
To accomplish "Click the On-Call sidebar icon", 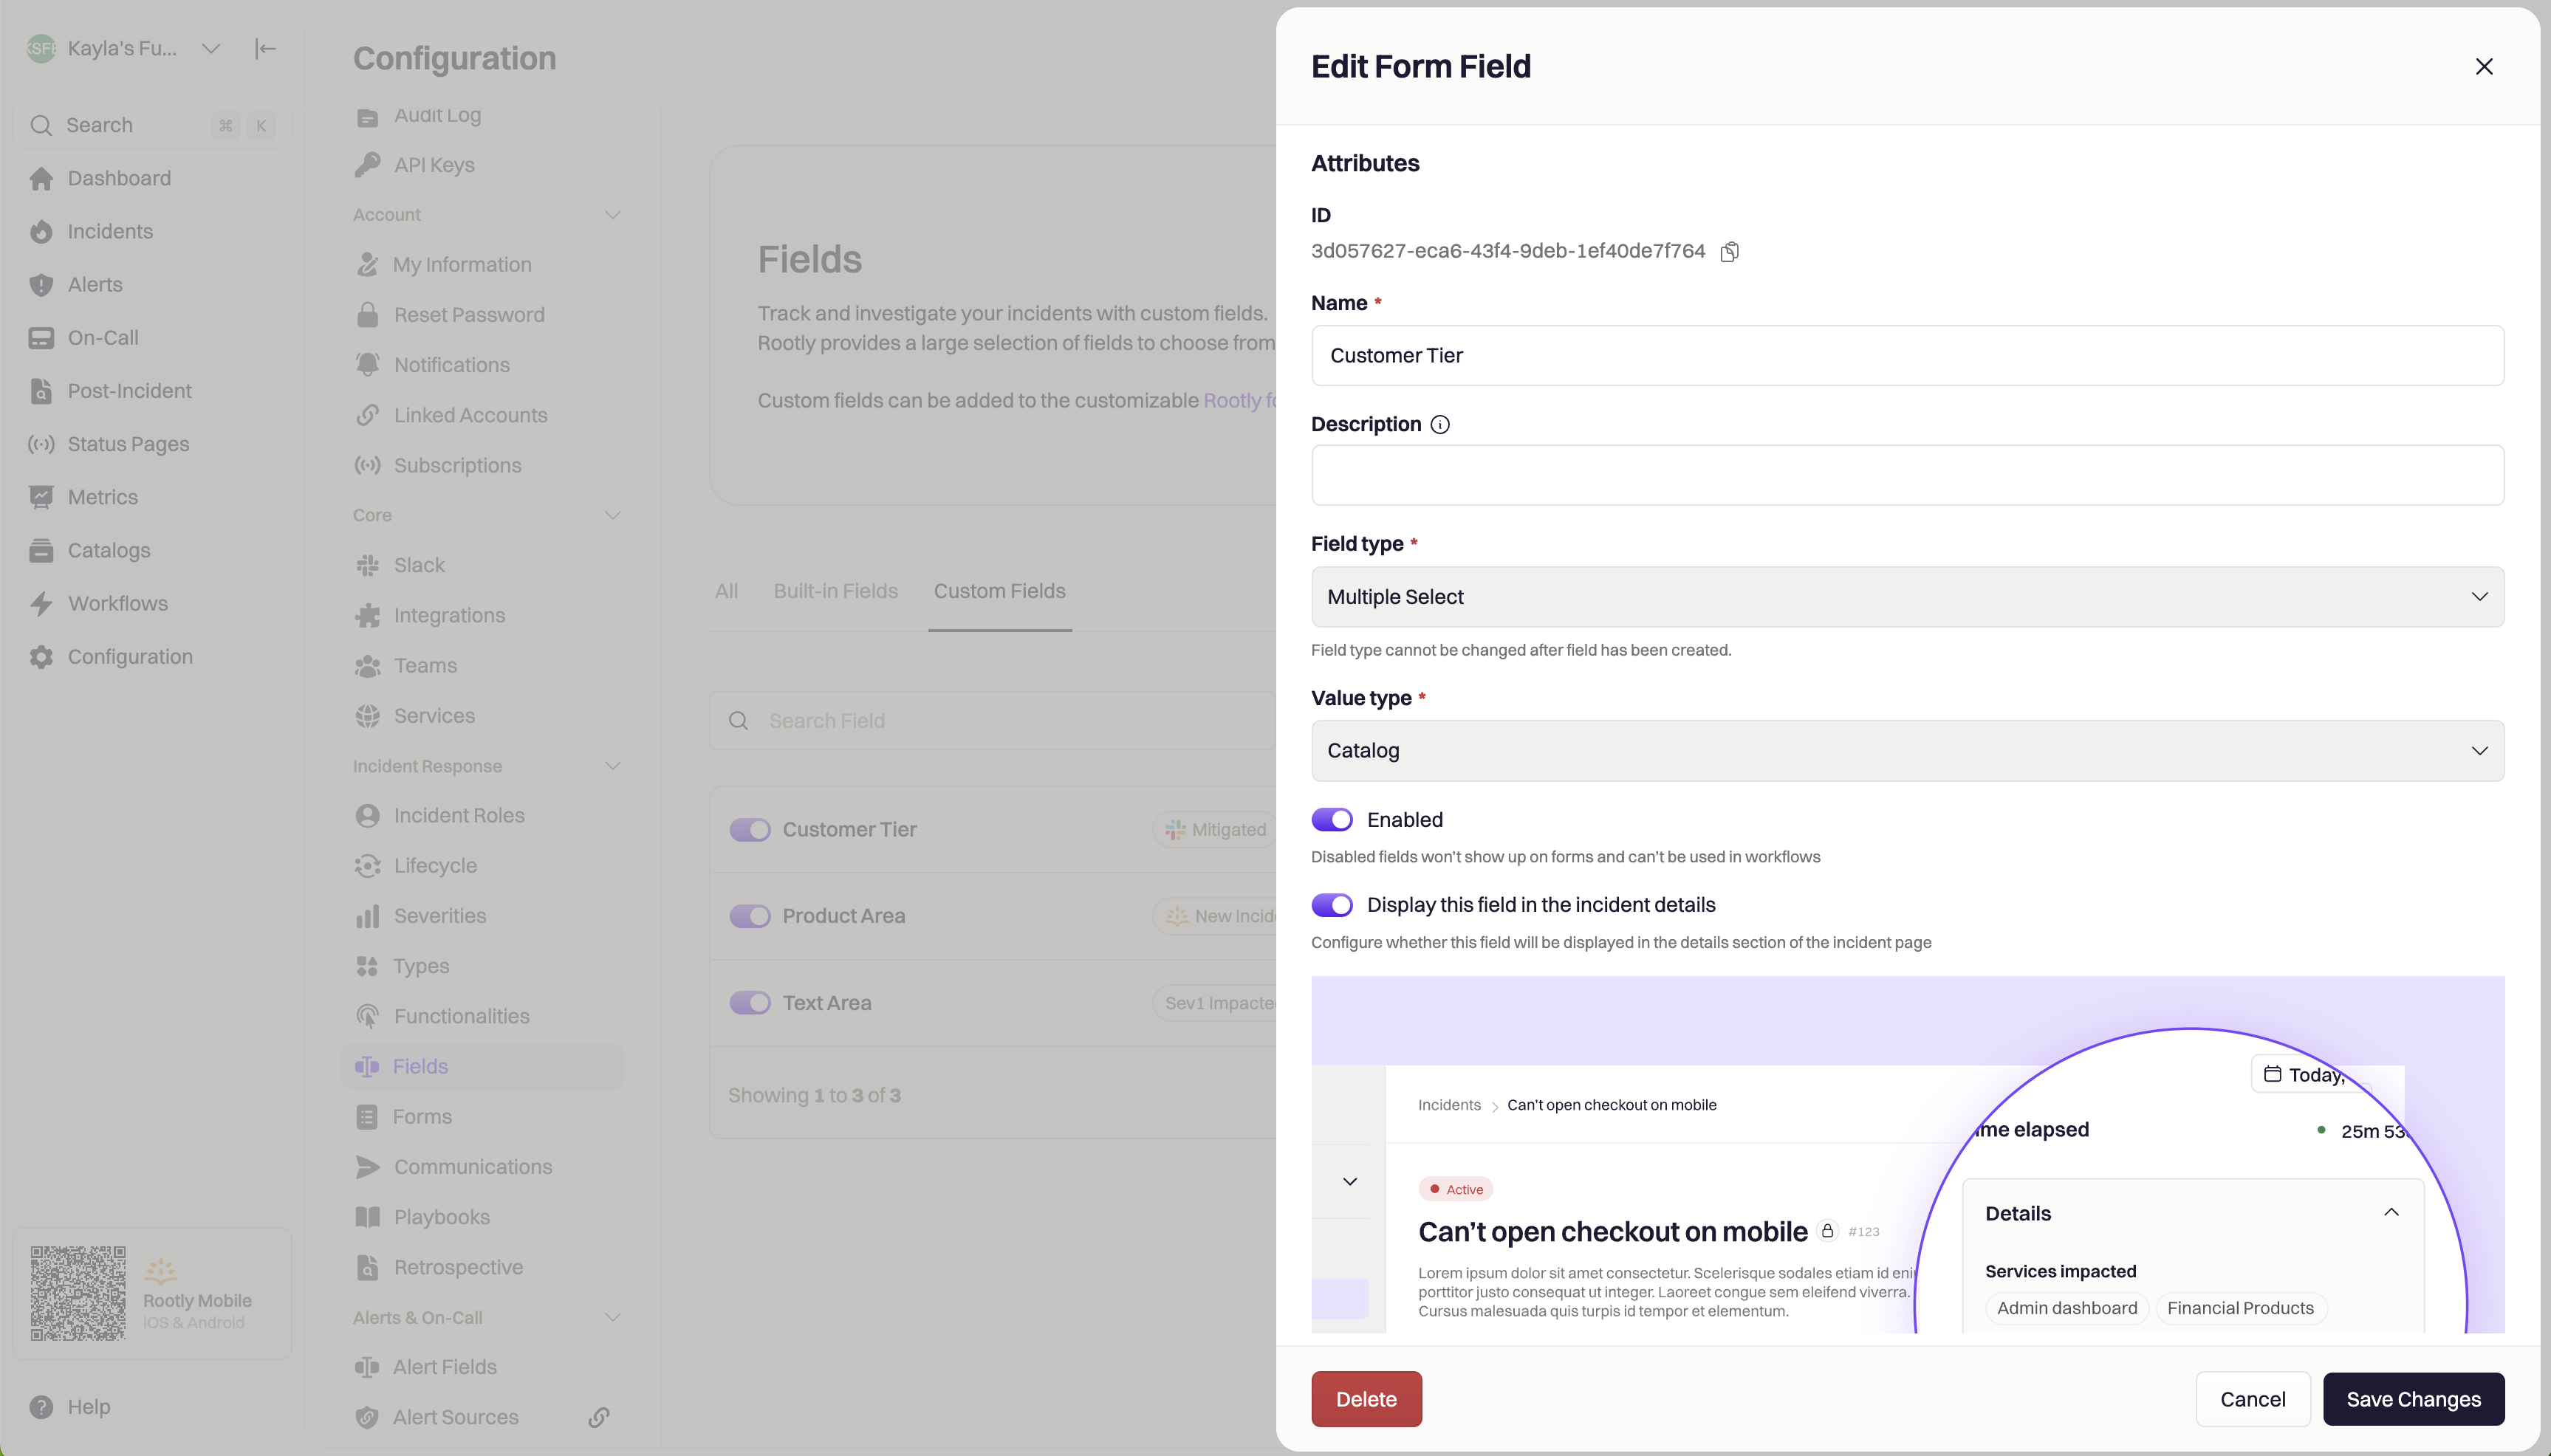I will (x=41, y=338).
